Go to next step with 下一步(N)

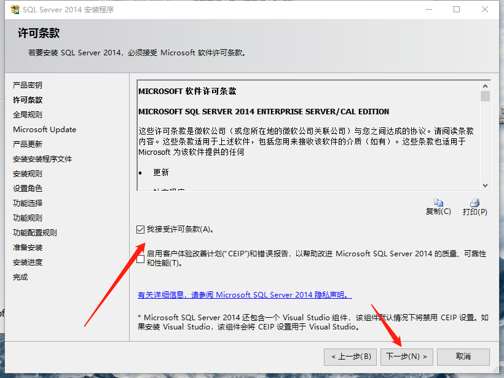point(407,356)
